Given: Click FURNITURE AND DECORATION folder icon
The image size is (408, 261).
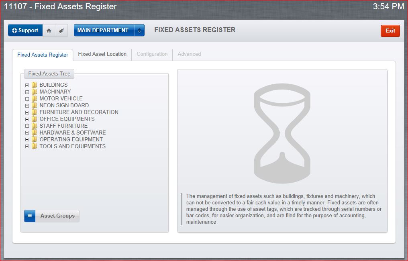Looking at the screenshot, I should click(35, 112).
